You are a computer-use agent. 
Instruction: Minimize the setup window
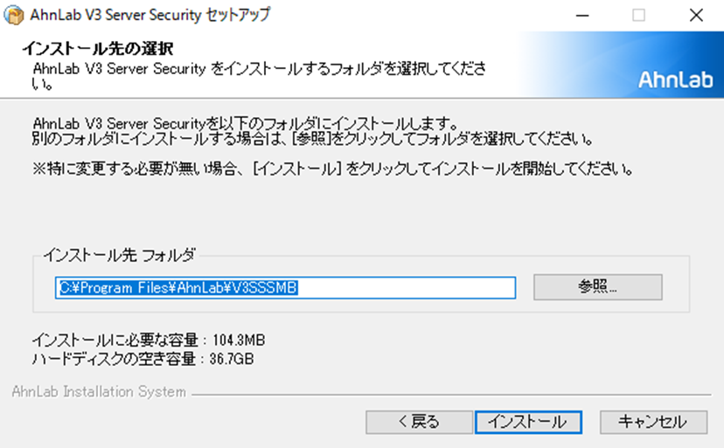(582, 15)
